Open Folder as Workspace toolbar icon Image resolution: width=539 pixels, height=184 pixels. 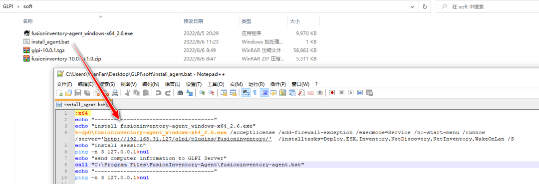click(311, 93)
